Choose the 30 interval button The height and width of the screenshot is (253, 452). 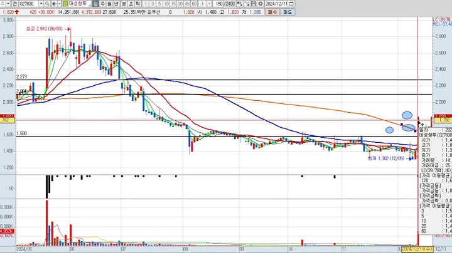tap(180, 4)
